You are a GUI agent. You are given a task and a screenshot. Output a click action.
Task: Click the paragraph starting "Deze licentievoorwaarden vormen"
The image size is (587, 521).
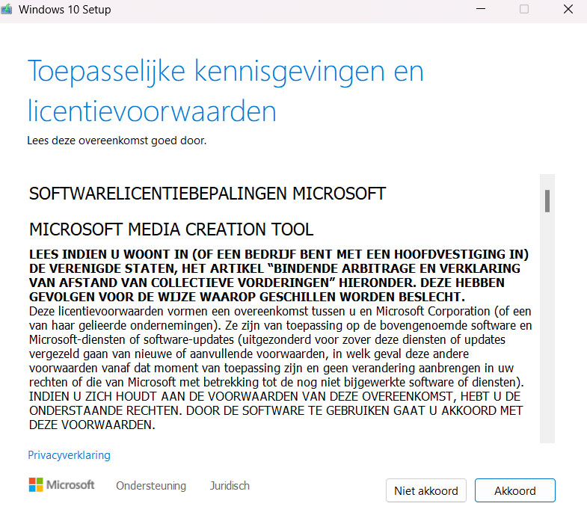point(280,347)
